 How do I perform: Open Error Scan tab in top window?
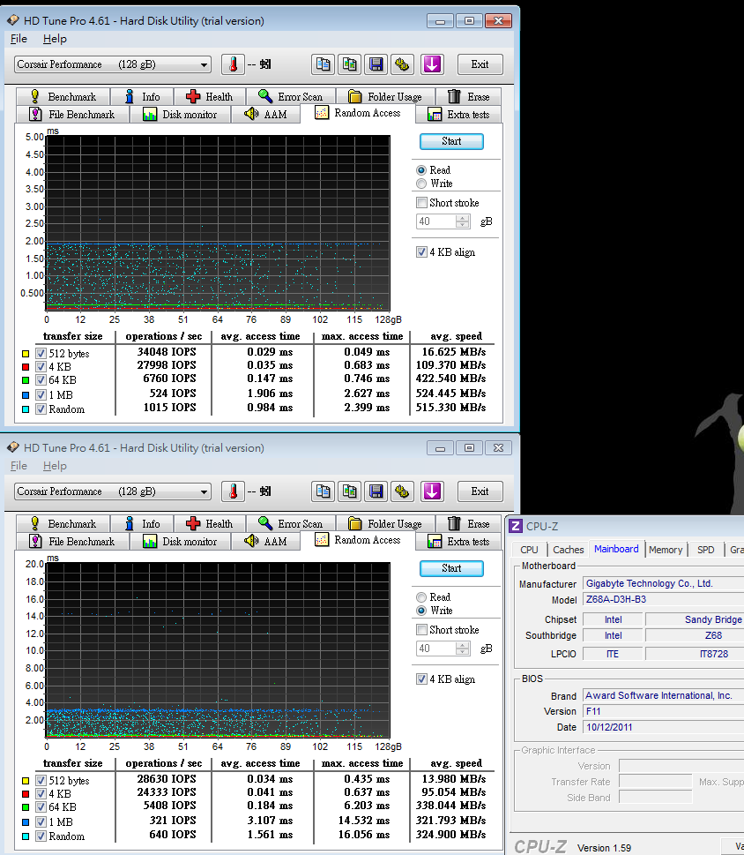tap(290, 96)
